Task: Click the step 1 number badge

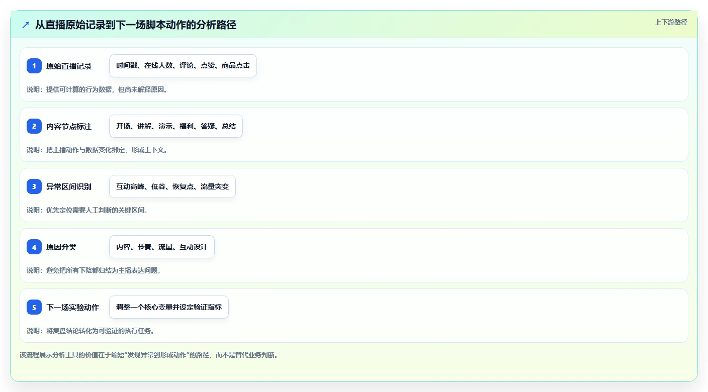Action: coord(34,66)
